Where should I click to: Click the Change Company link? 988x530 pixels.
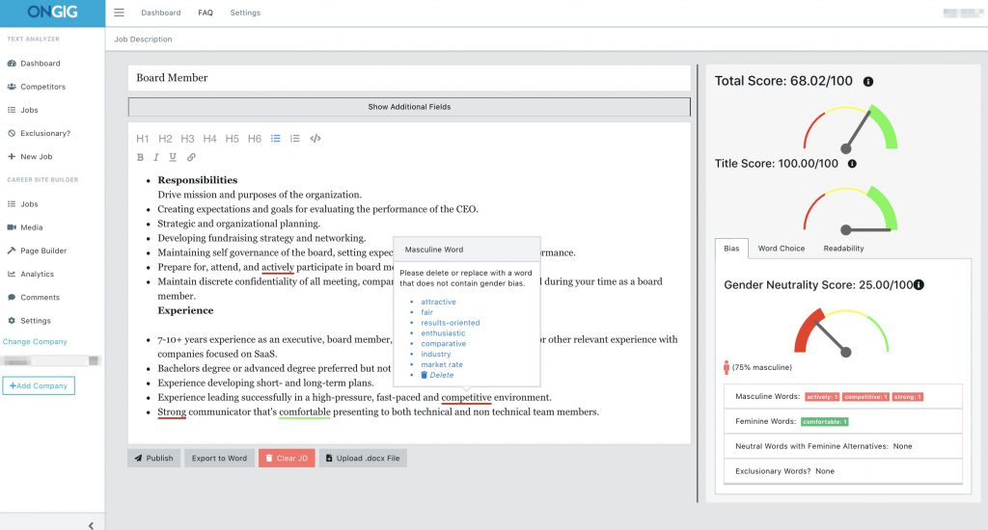pos(35,342)
